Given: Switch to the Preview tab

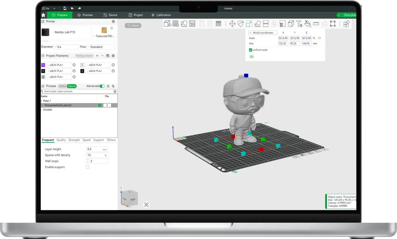Looking at the screenshot, I should [x=85, y=15].
